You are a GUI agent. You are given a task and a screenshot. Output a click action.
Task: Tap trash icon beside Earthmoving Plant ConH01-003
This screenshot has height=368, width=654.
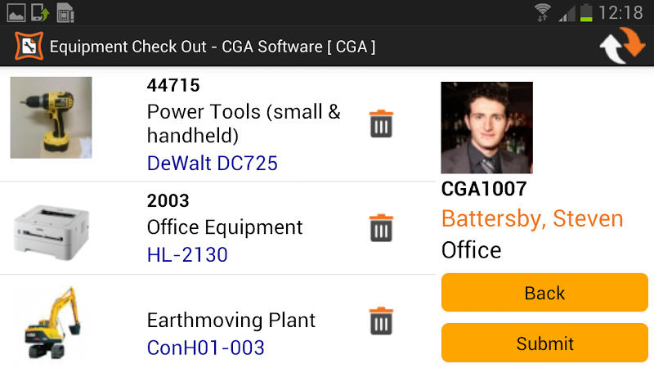pyautogui.click(x=381, y=321)
